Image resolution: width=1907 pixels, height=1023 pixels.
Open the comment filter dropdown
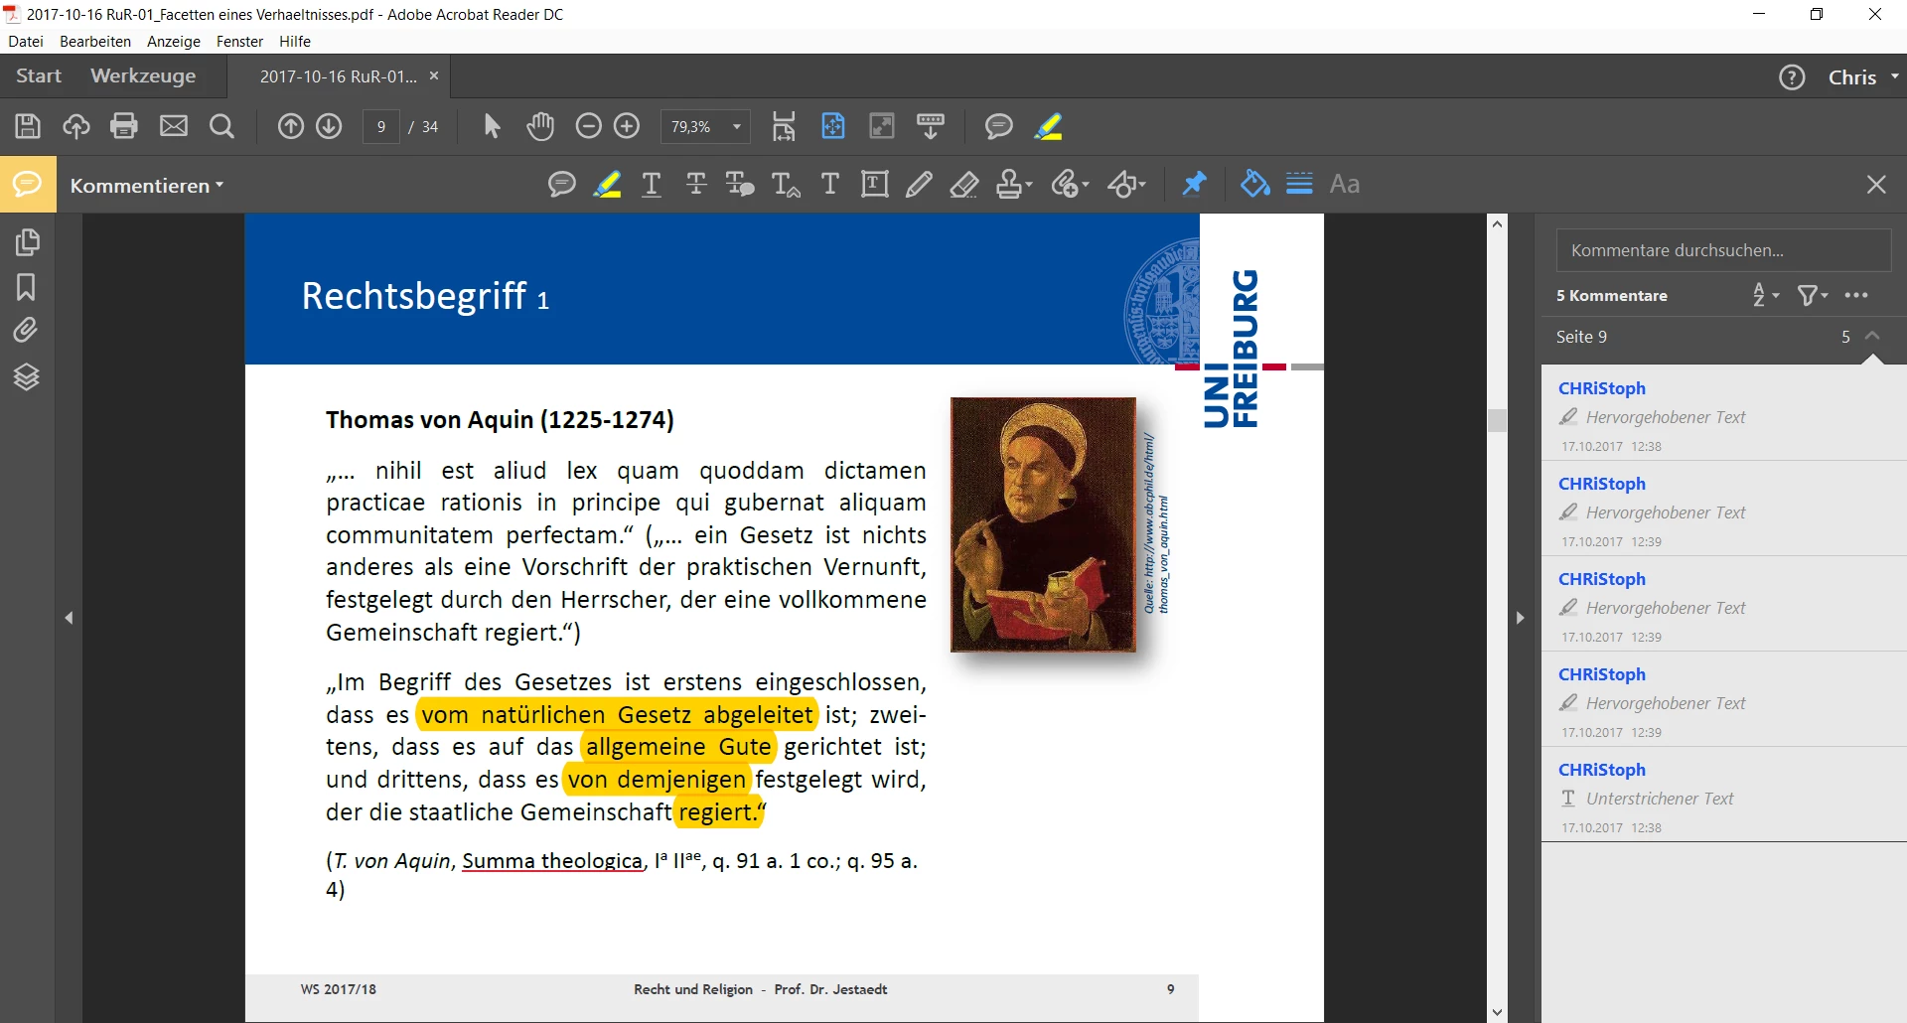1813,295
